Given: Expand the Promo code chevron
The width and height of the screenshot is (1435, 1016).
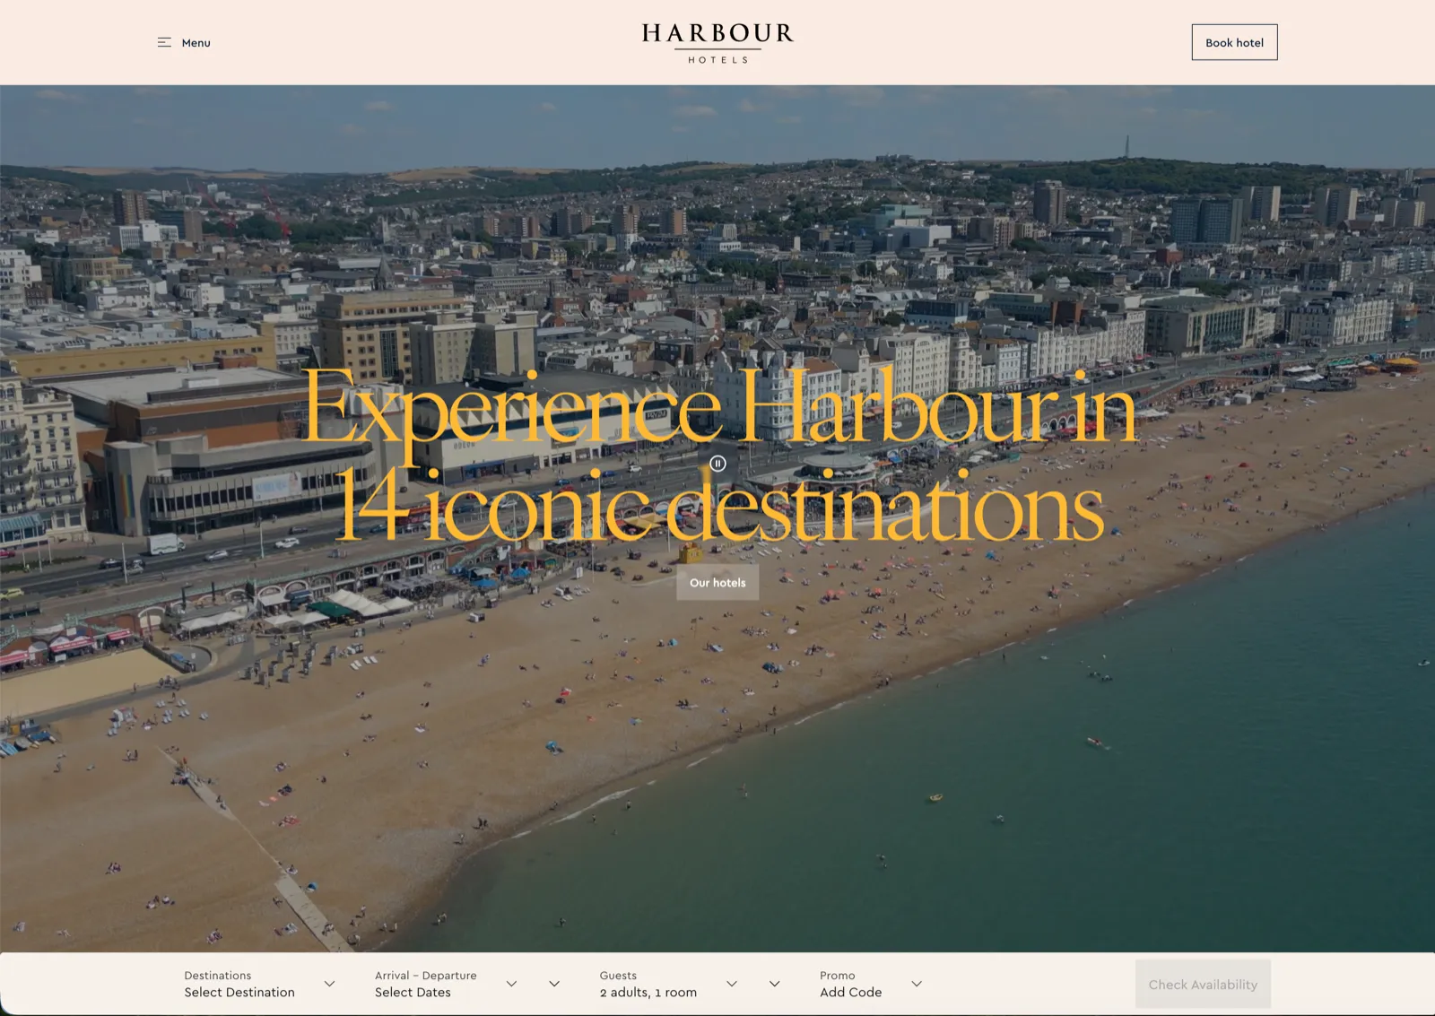Looking at the screenshot, I should [x=918, y=983].
